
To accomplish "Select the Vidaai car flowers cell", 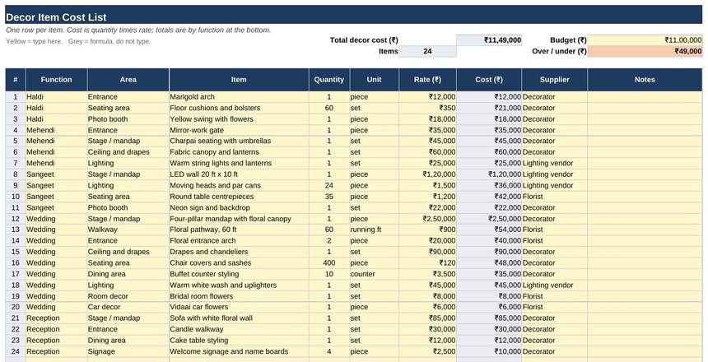I will (239, 308).
